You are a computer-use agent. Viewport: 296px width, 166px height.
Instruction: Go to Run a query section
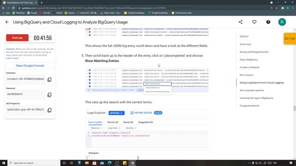pos(247,75)
